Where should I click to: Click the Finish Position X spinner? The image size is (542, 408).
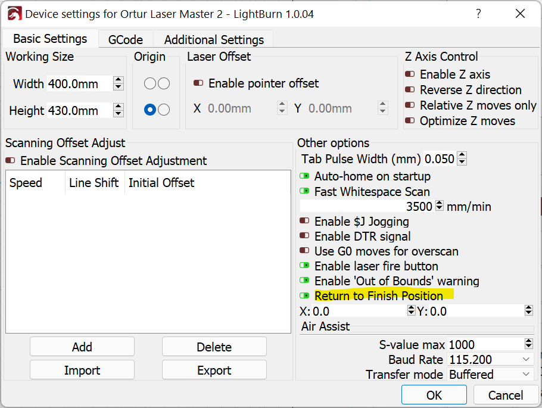tap(411, 310)
